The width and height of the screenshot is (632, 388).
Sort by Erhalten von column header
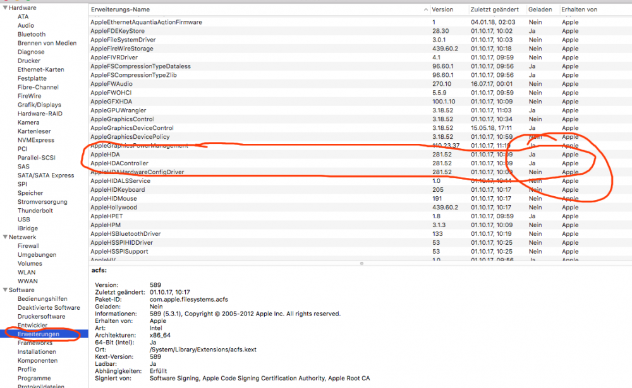coord(579,9)
